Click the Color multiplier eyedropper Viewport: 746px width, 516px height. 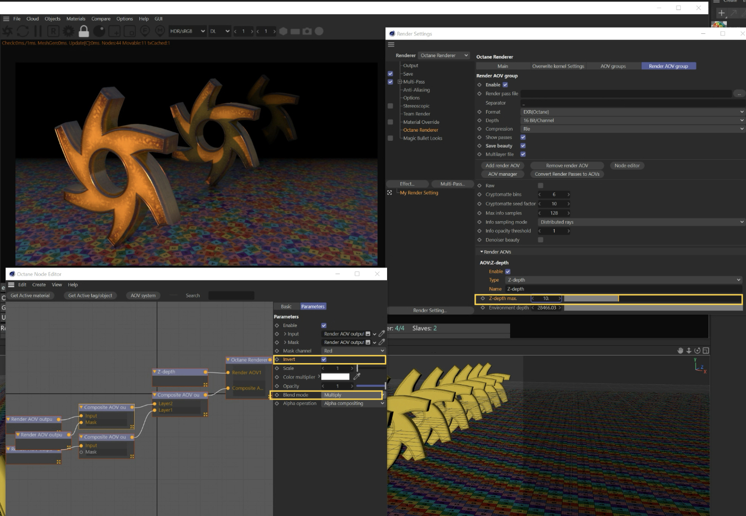click(x=357, y=377)
